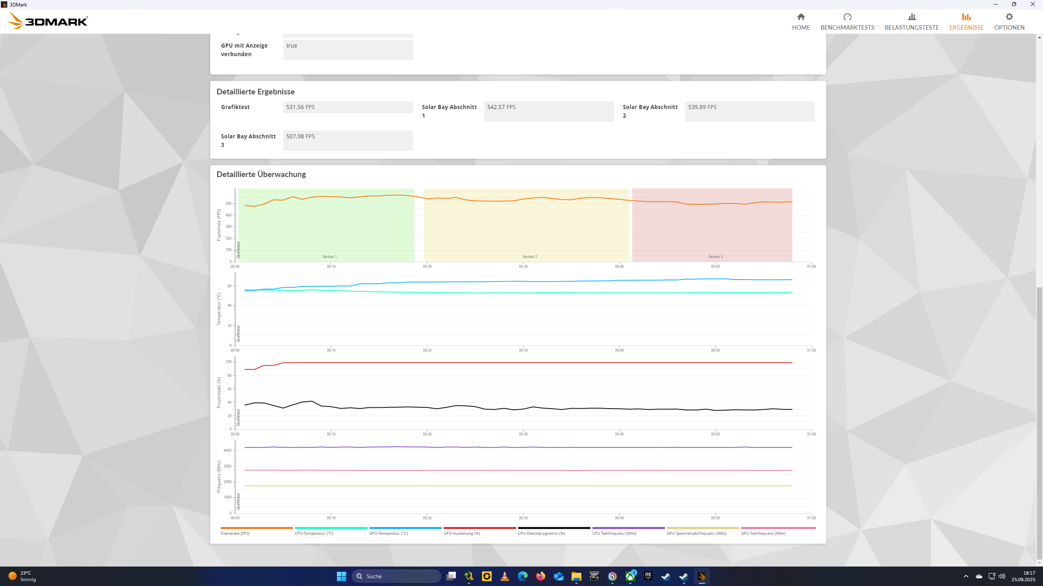The height and width of the screenshot is (586, 1043).
Task: Show hidden system tray icons chevron
Action: coord(966,576)
